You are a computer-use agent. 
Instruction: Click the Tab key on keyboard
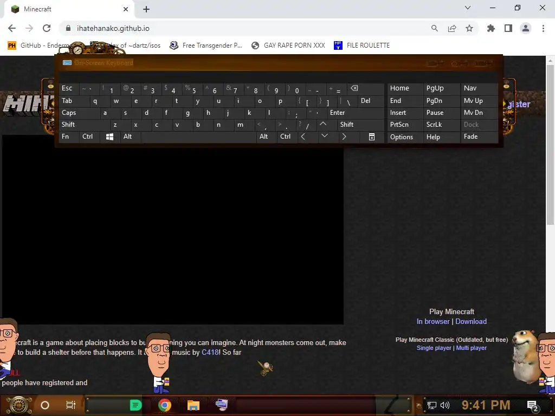(x=74, y=101)
